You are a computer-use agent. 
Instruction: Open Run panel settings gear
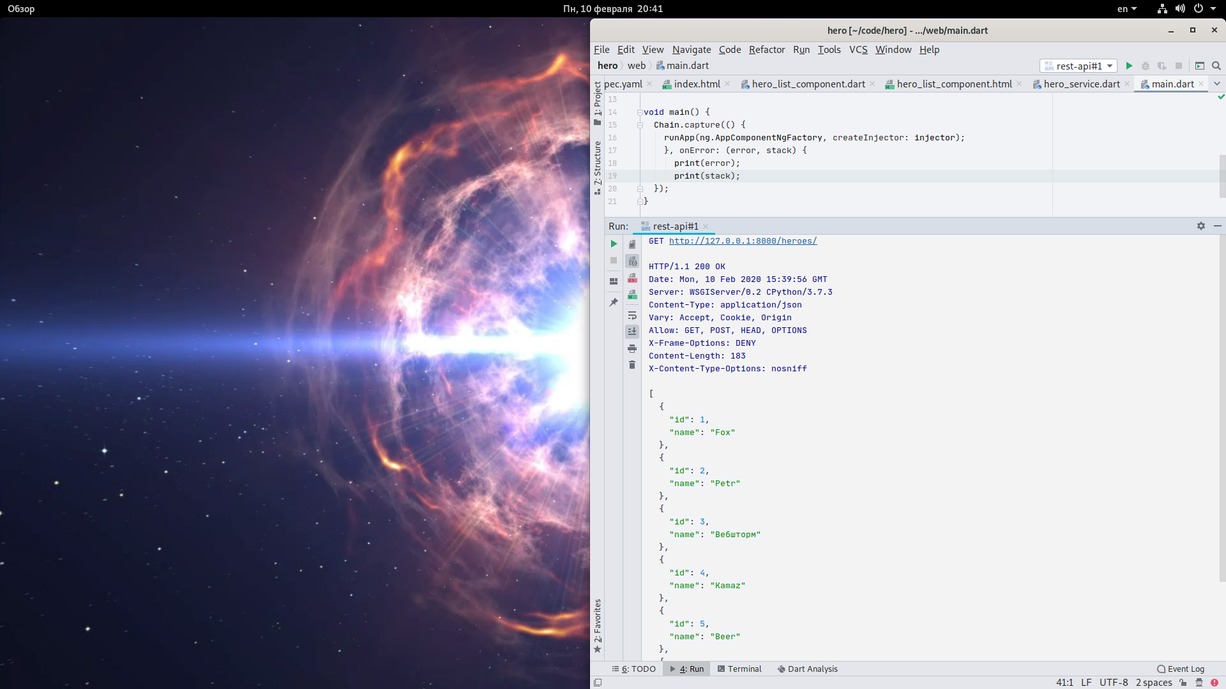point(1201,226)
